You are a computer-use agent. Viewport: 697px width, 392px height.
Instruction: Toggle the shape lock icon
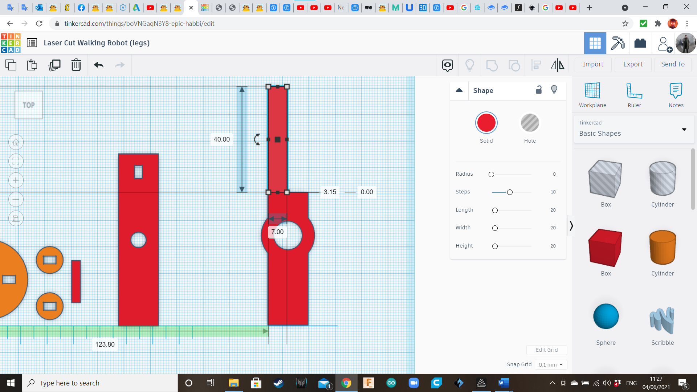[x=539, y=90]
